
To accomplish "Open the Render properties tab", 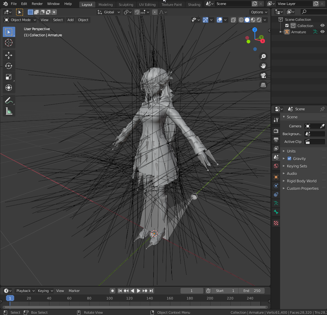I will click(276, 131).
